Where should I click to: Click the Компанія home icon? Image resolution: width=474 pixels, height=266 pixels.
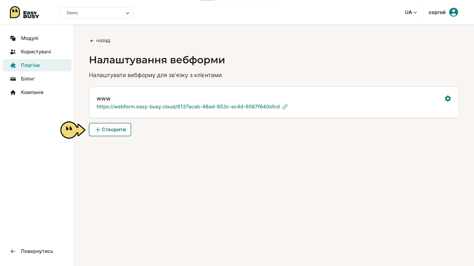pos(13,93)
